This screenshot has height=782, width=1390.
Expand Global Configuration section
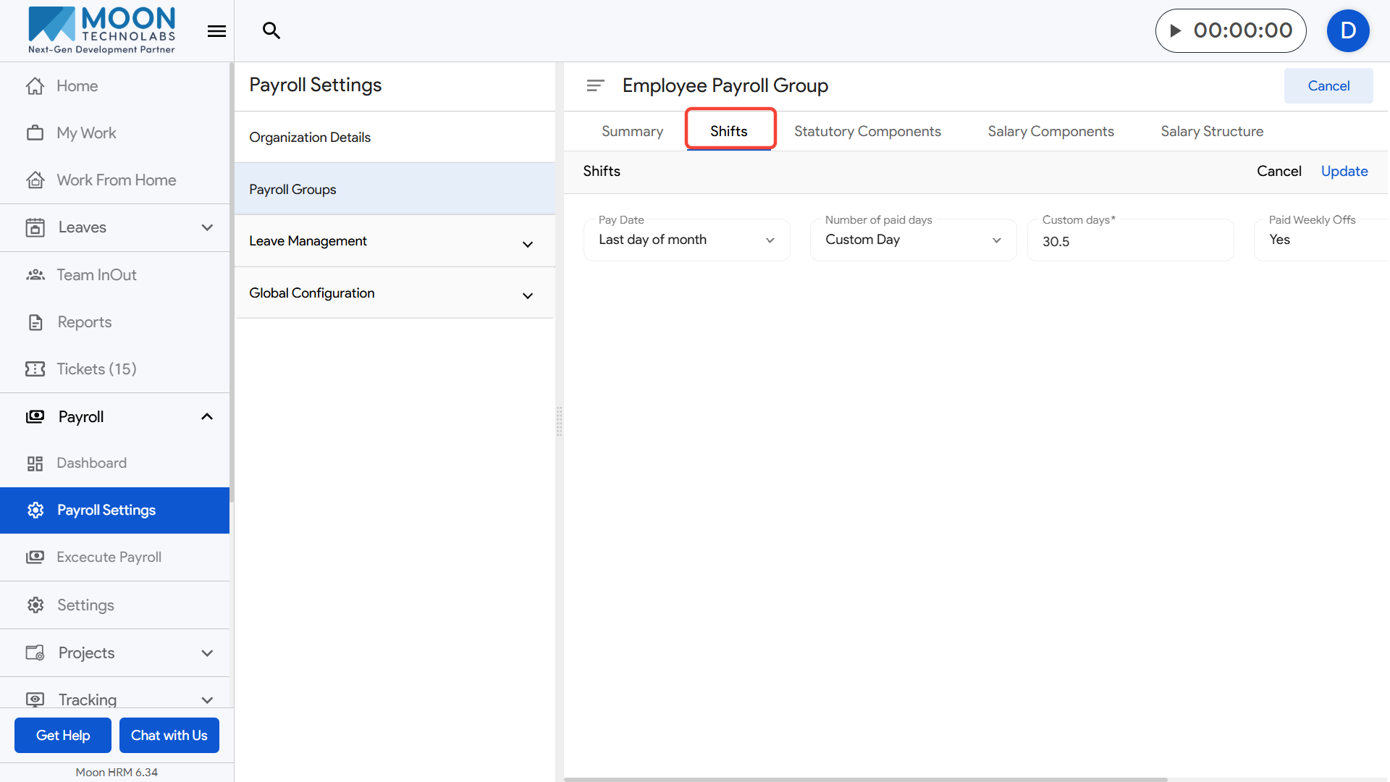[x=528, y=295]
